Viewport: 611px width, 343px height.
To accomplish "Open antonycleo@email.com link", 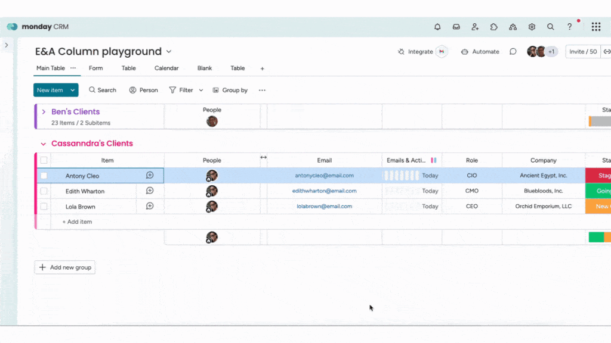I will click(x=324, y=176).
